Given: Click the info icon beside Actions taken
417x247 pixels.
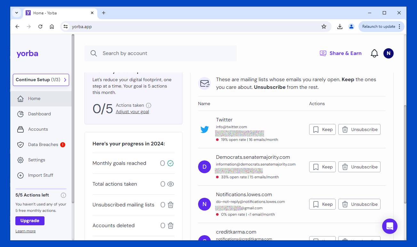Looking at the screenshot, I should pyautogui.click(x=148, y=105).
